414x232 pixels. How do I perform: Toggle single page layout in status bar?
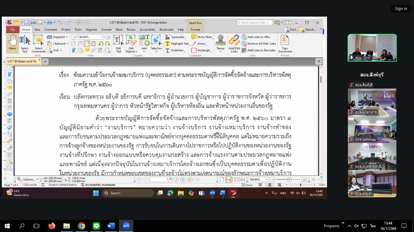tap(222, 179)
